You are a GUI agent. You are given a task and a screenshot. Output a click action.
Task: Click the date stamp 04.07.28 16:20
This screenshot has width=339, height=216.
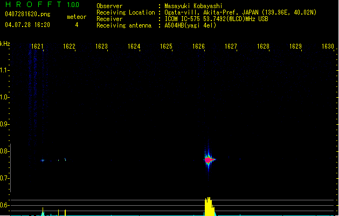[x=27, y=25]
